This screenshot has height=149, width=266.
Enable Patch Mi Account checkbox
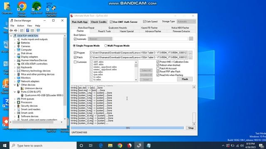click(158, 68)
